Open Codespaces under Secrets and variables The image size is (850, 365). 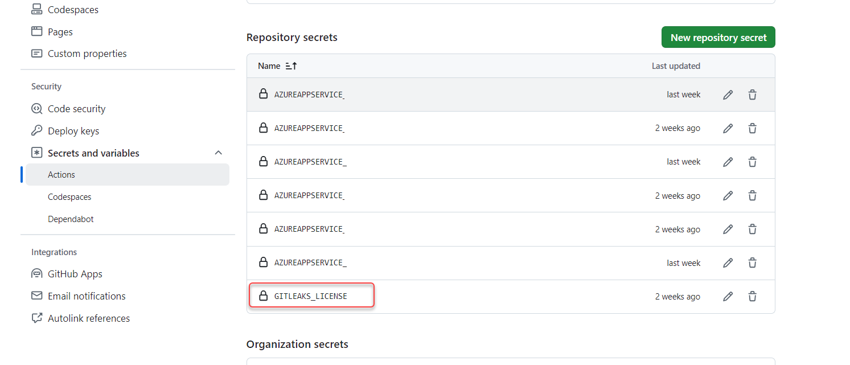pos(69,197)
